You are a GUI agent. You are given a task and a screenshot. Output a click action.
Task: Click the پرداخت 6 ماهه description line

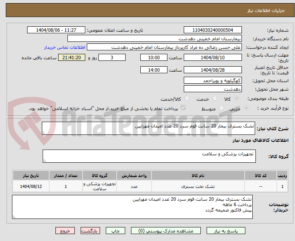click(x=237, y=205)
